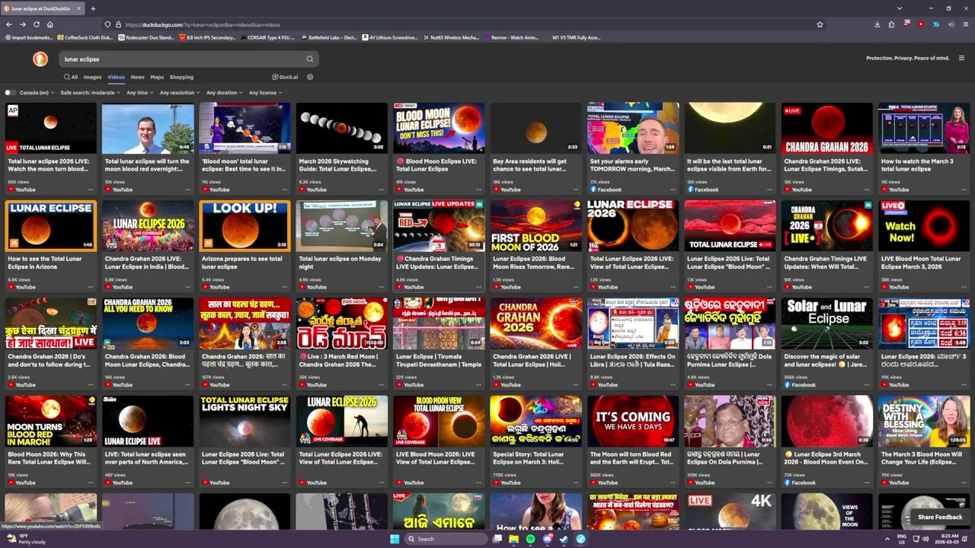Expand the Canada (en) region dropdown
The width and height of the screenshot is (975, 548).
tap(36, 93)
